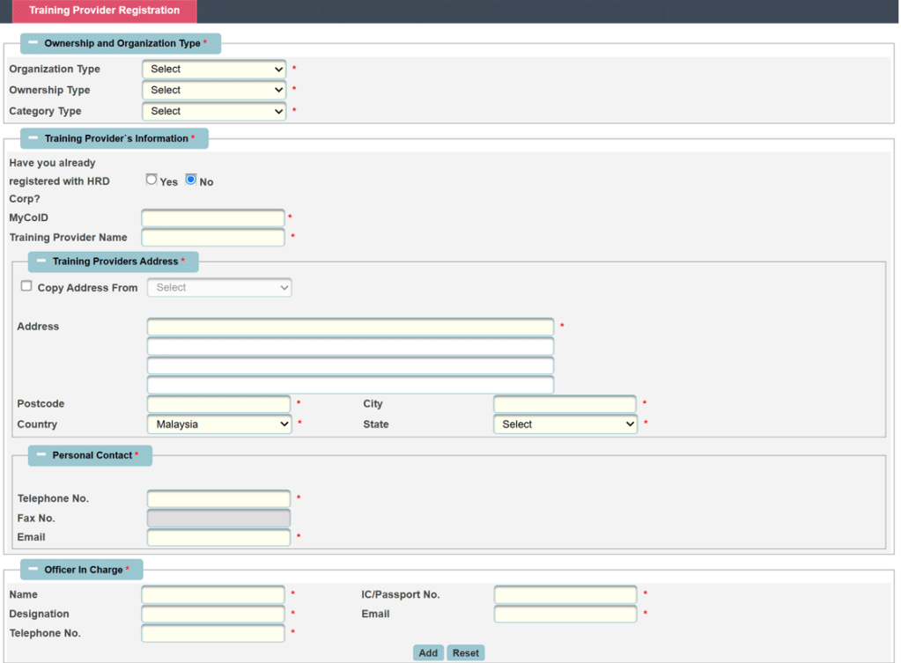Open Country dropdown showing Malaysia
Image resolution: width=901 pixels, height=663 pixels.
(219, 424)
